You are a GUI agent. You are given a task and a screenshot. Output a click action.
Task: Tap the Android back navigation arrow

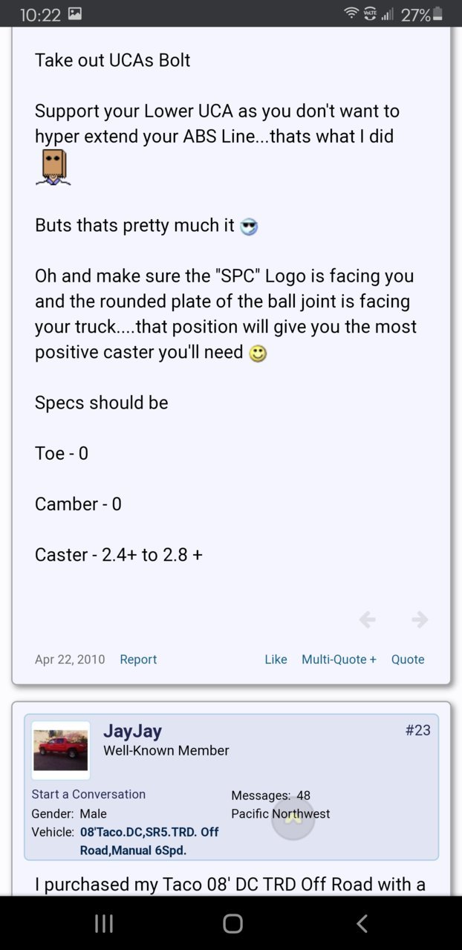click(362, 923)
